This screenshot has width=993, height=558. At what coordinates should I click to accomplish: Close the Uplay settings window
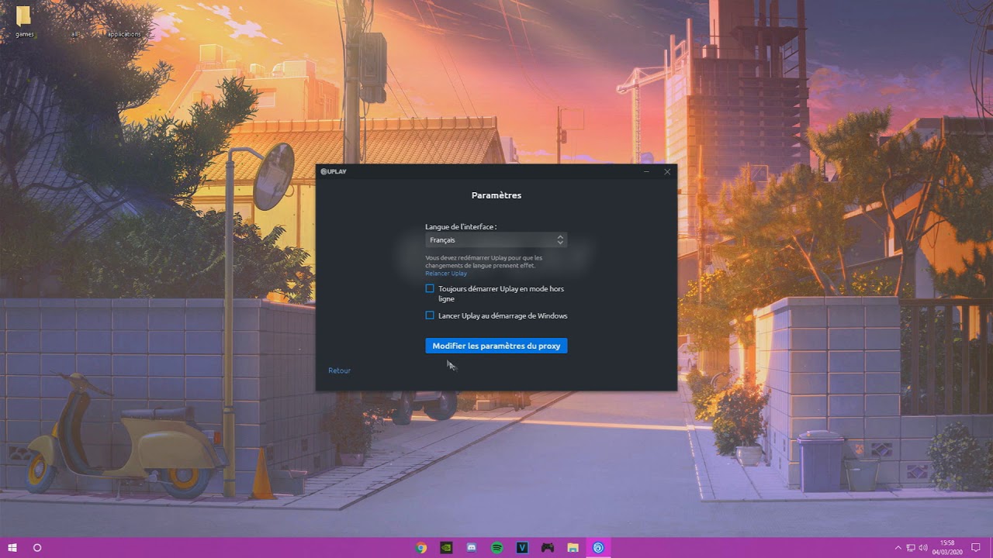[x=667, y=171]
